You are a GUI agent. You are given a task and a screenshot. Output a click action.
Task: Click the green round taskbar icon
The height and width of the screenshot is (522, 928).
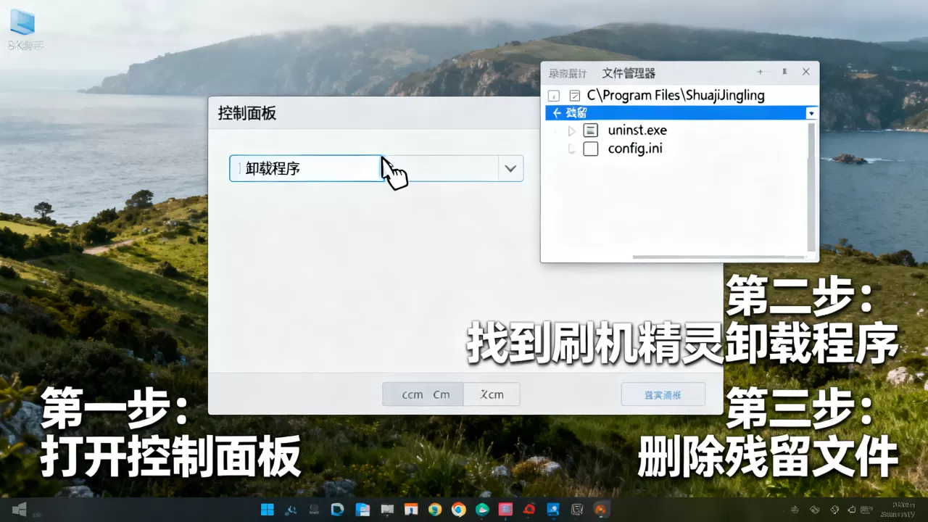[x=482, y=510]
